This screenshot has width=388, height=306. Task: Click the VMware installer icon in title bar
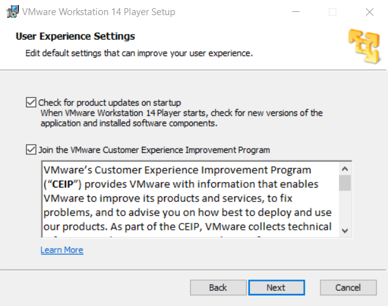[x=13, y=11]
